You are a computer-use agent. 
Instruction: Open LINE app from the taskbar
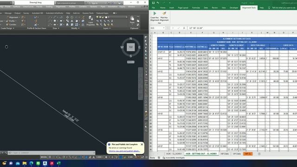click(x=38, y=163)
